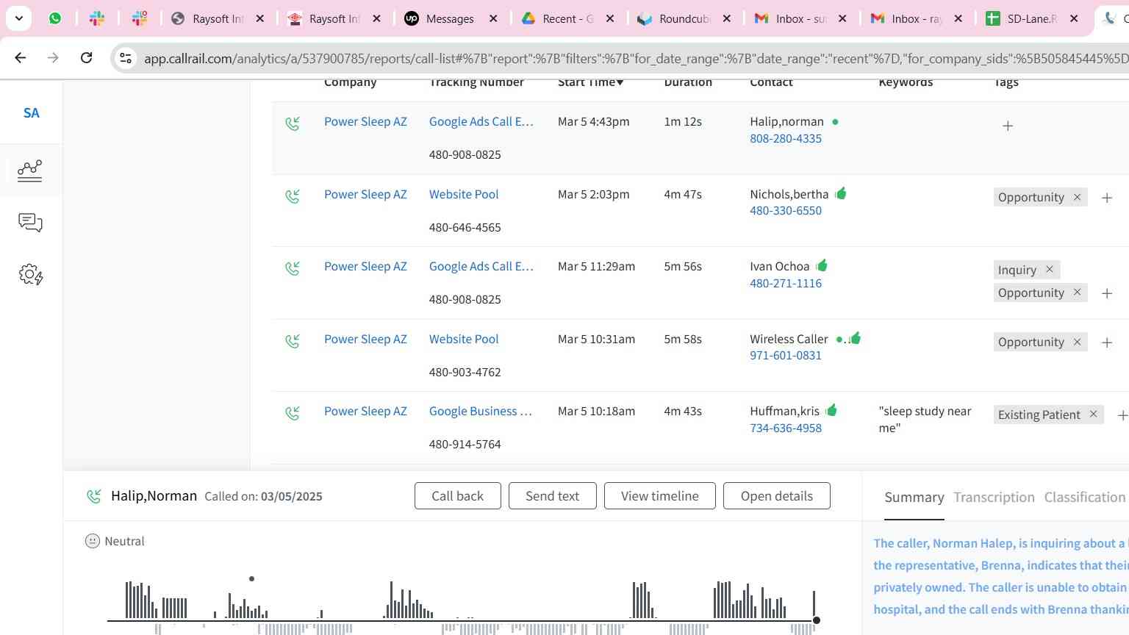
Task: Click the SA account initials
Action: pyautogui.click(x=31, y=113)
